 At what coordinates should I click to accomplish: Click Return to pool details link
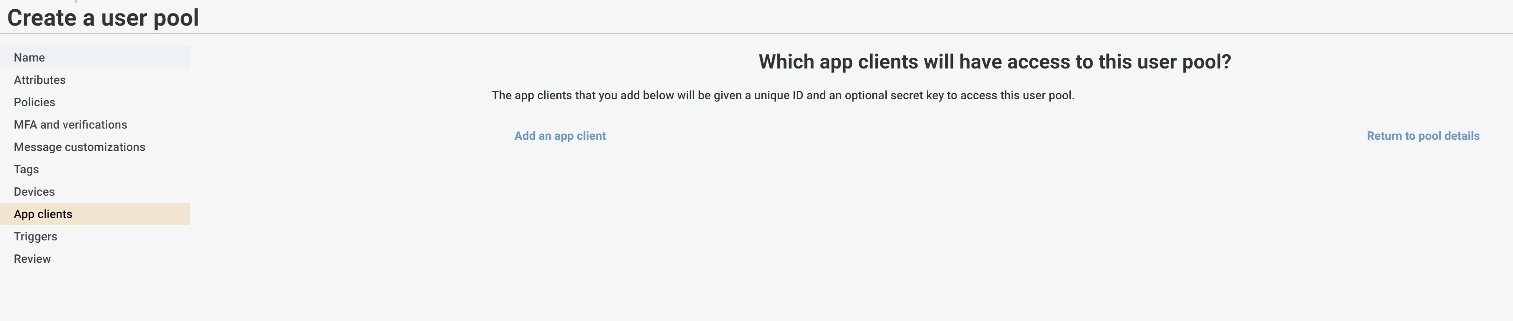(1423, 136)
